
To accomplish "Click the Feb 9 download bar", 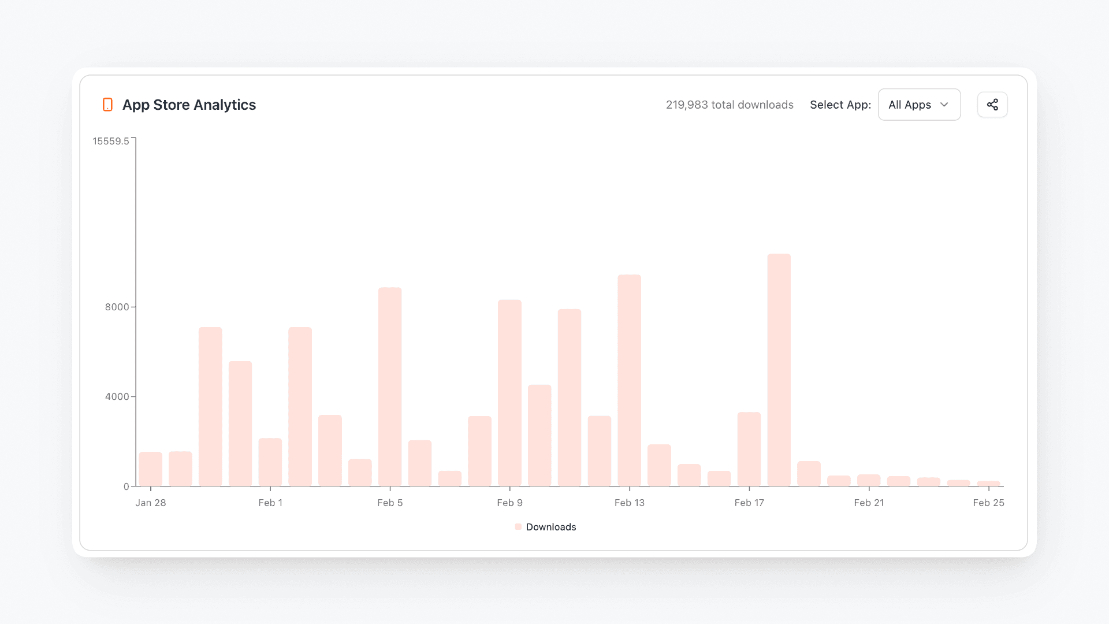I will pos(509,393).
